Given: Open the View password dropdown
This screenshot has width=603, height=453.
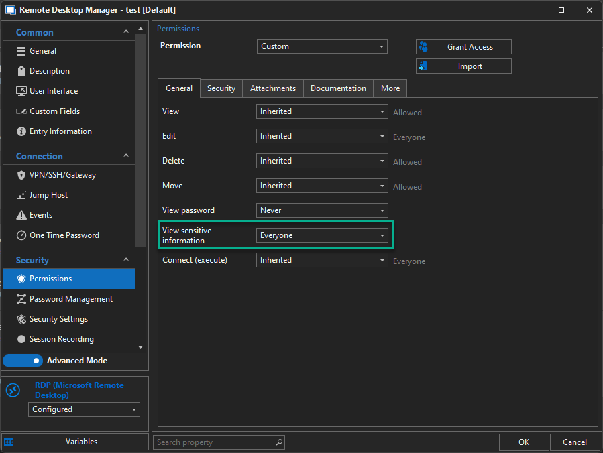Looking at the screenshot, I should click(322, 210).
